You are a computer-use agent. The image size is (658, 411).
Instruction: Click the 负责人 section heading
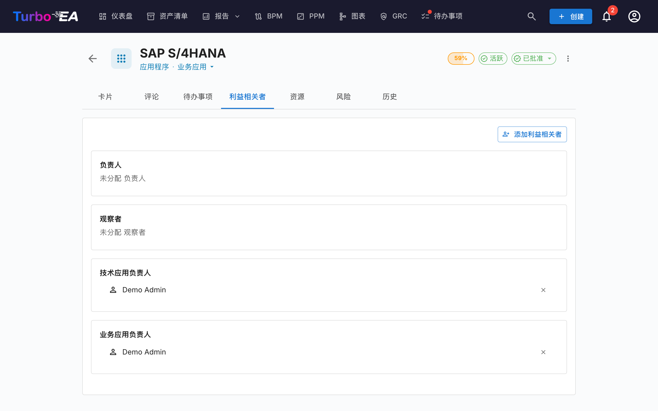pos(111,165)
